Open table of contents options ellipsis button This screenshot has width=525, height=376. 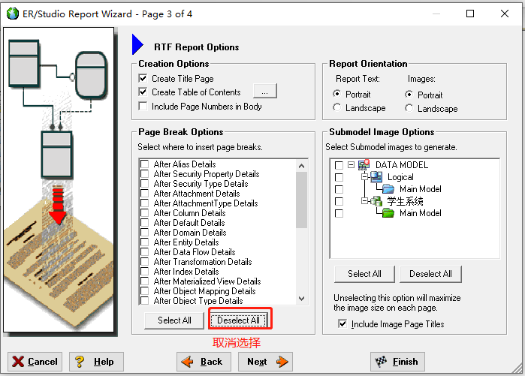265,91
